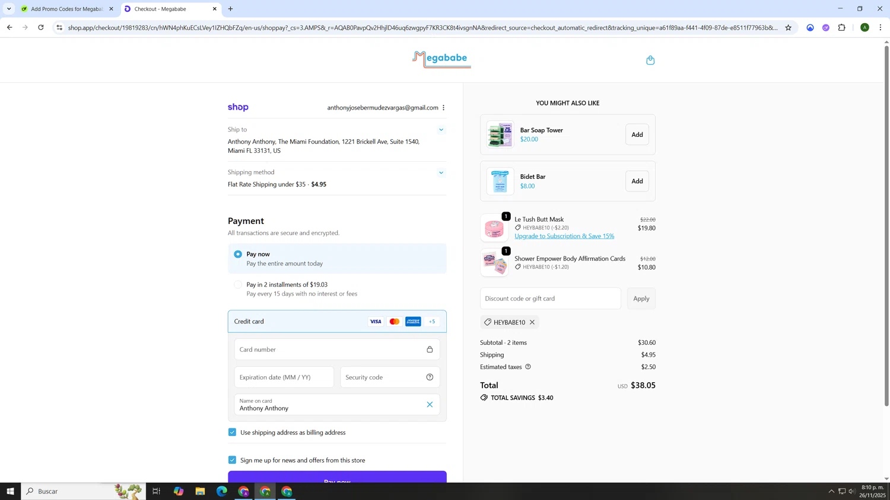Click the lock icon in Card number
Screen dimensions: 890x500
[430, 350]
